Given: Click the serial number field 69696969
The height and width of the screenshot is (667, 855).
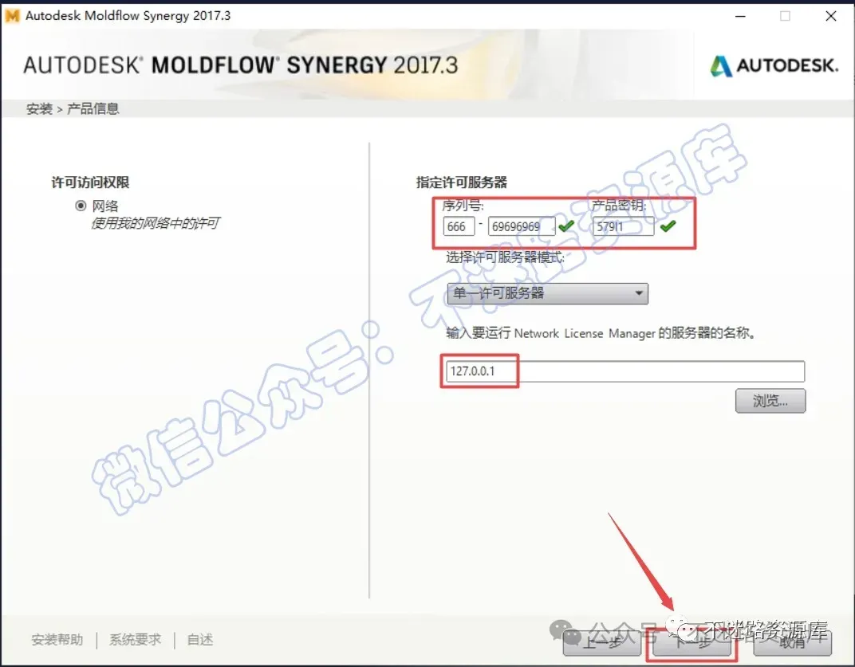Looking at the screenshot, I should pos(522,226).
